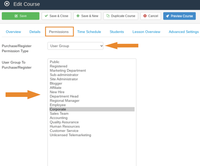Open the Advanced Settings tab

click(x=184, y=32)
